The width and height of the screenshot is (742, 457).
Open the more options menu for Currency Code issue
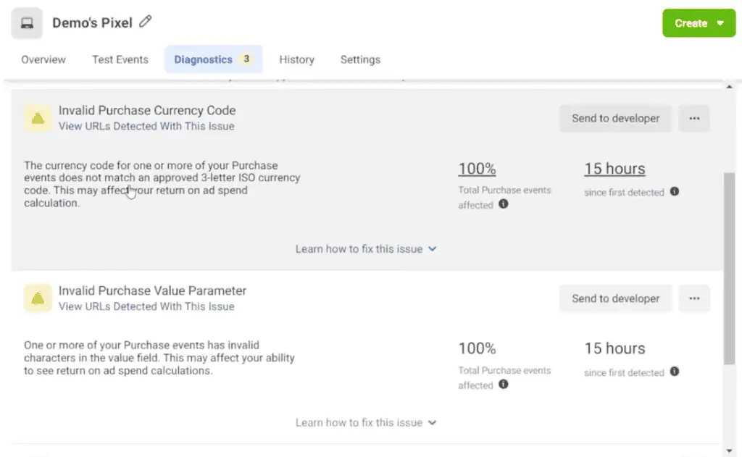pyautogui.click(x=693, y=118)
